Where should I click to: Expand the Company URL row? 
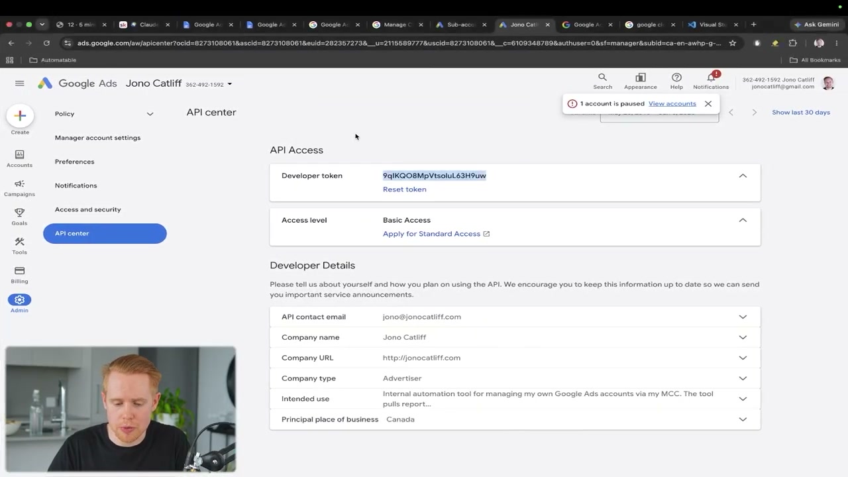pyautogui.click(x=743, y=358)
